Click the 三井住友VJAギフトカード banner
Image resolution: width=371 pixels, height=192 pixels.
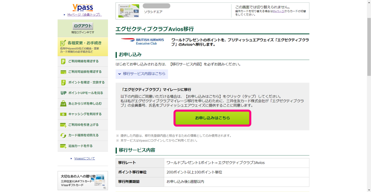[x=83, y=181]
